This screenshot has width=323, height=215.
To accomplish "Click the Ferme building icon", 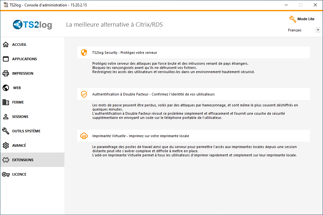I will [6, 102].
